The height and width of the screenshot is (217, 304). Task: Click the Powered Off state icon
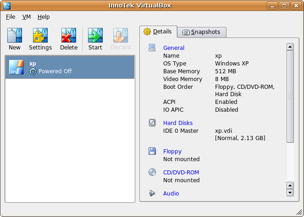click(33, 71)
